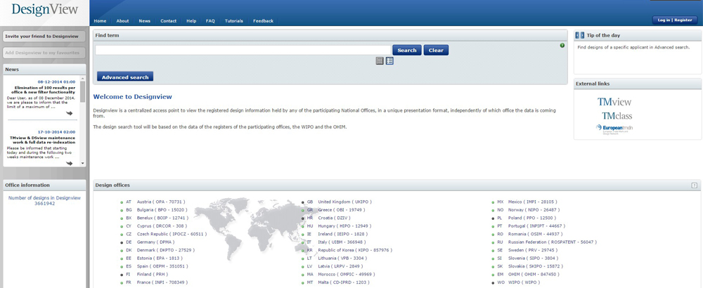Open the second news item arrow
Image resolution: width=703 pixels, height=288 pixels.
pyautogui.click(x=69, y=163)
